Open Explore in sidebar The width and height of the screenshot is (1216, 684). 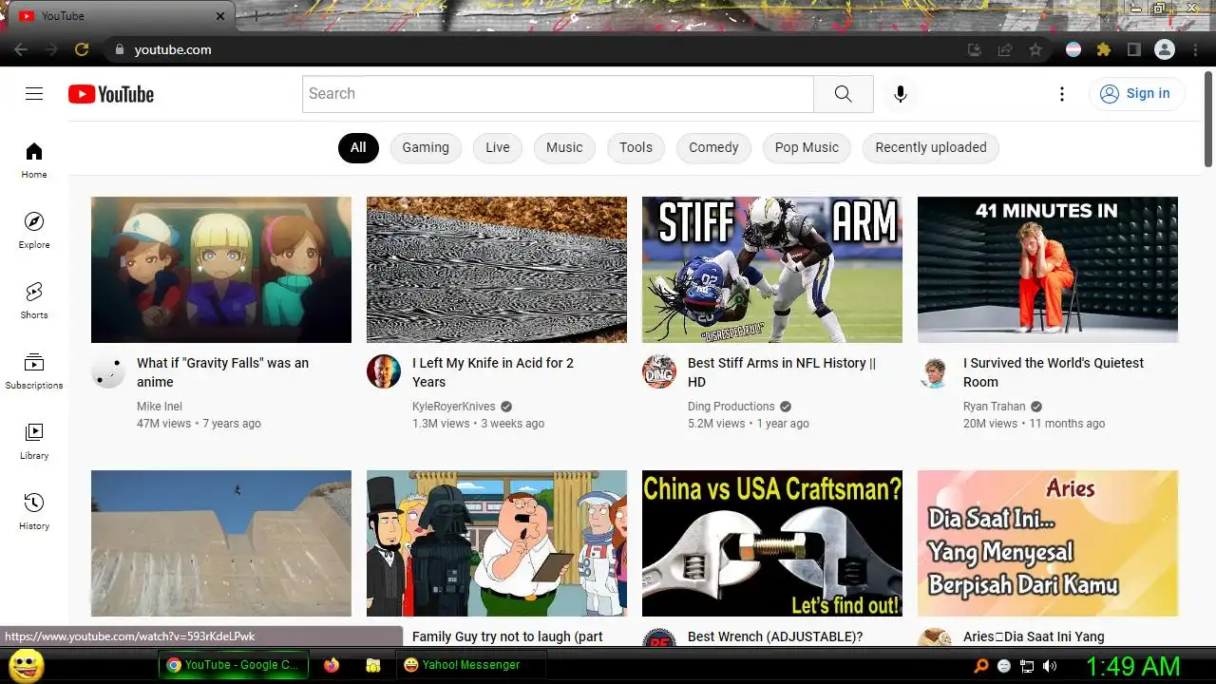34,230
